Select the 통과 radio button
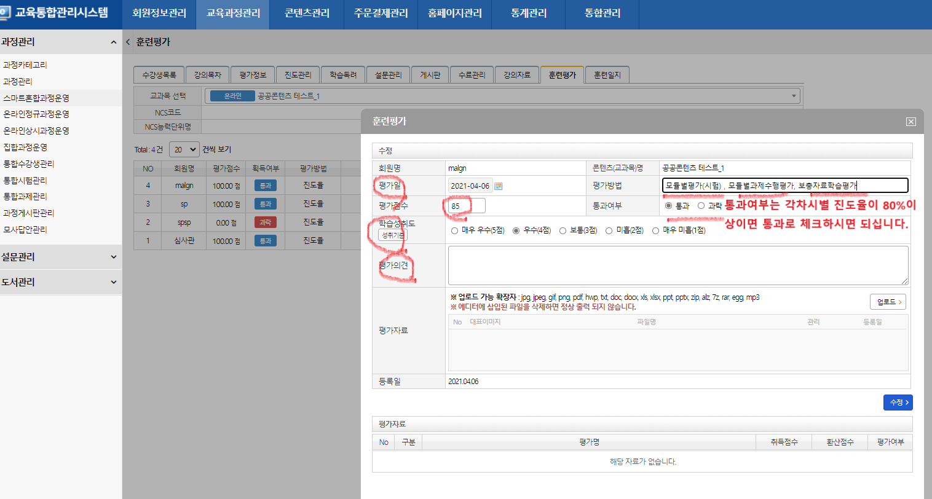The height and width of the screenshot is (499, 932). (x=668, y=206)
